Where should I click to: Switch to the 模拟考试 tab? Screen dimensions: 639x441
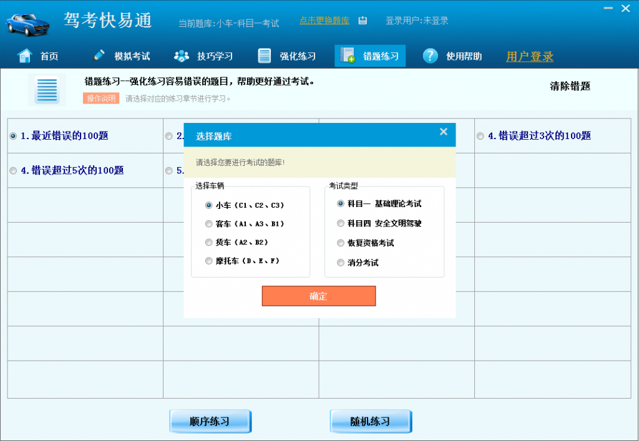132,56
